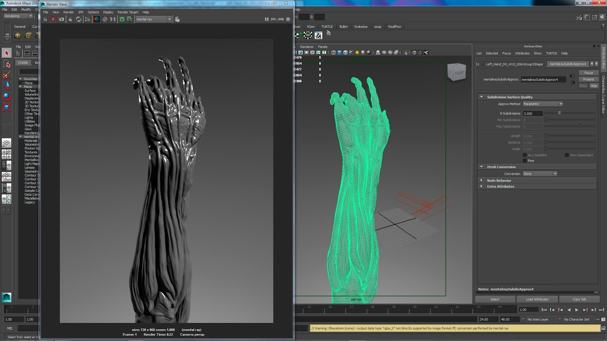Select the Lasso tool in toolbox
Viewport: 607px width, 341px height.
point(6,64)
